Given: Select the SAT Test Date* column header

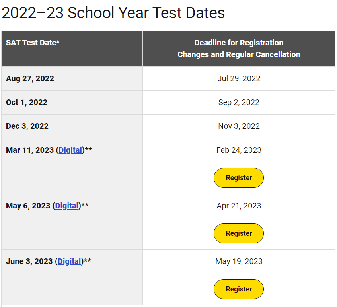Looking at the screenshot, I should pyautogui.click(x=33, y=43).
